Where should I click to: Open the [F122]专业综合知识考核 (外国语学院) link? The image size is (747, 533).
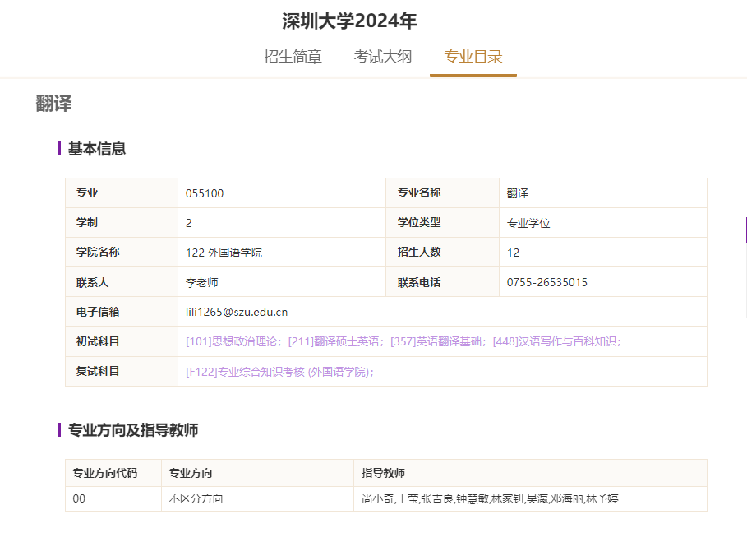point(279,372)
